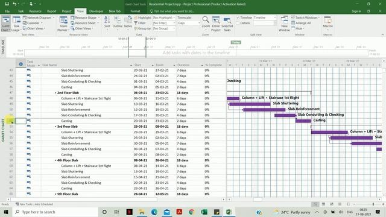Viewport: 386px width, 217px height.
Task: Toggle the Timeline checkbox
Action: (238, 17)
